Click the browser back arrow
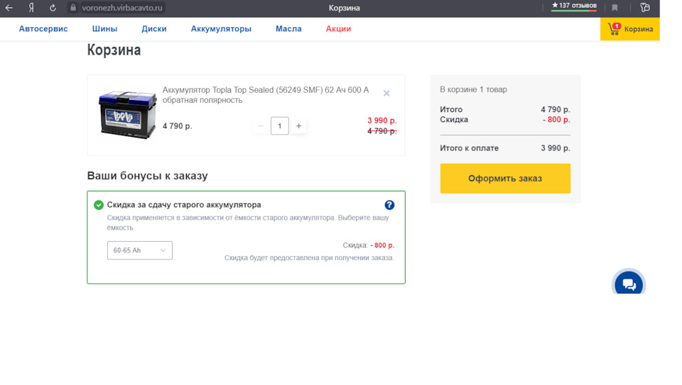 point(9,8)
